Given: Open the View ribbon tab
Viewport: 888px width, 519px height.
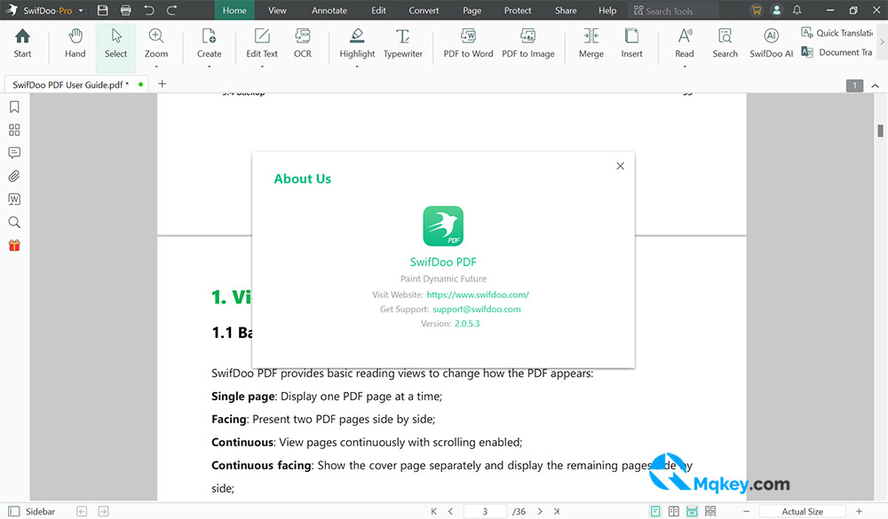Looking at the screenshot, I should (x=277, y=10).
